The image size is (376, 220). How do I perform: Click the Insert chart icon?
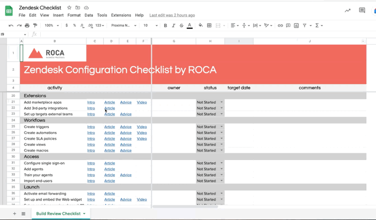(x=297, y=26)
